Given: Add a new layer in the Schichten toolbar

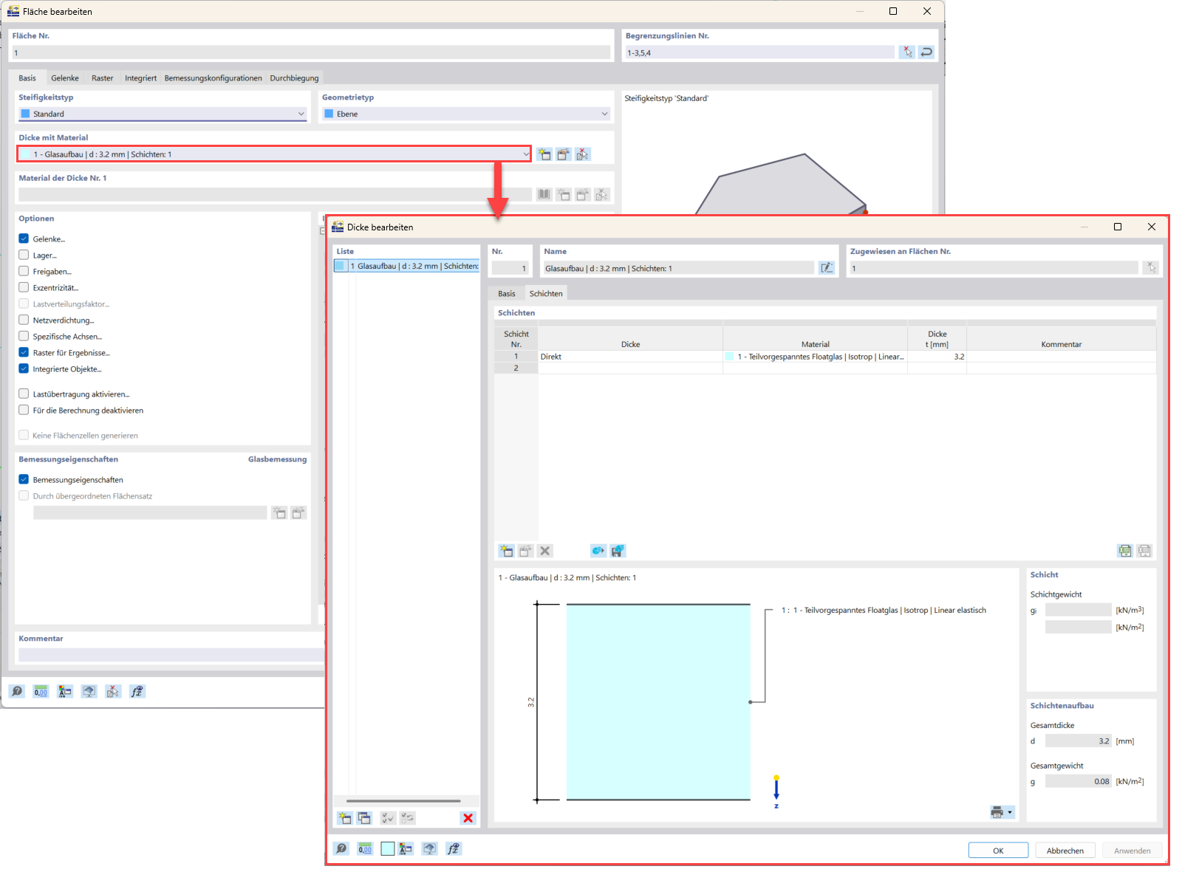Looking at the screenshot, I should point(506,550).
